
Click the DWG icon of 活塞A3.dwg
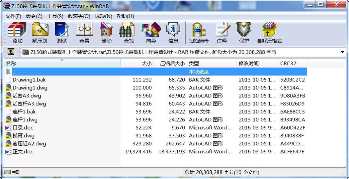8,95
